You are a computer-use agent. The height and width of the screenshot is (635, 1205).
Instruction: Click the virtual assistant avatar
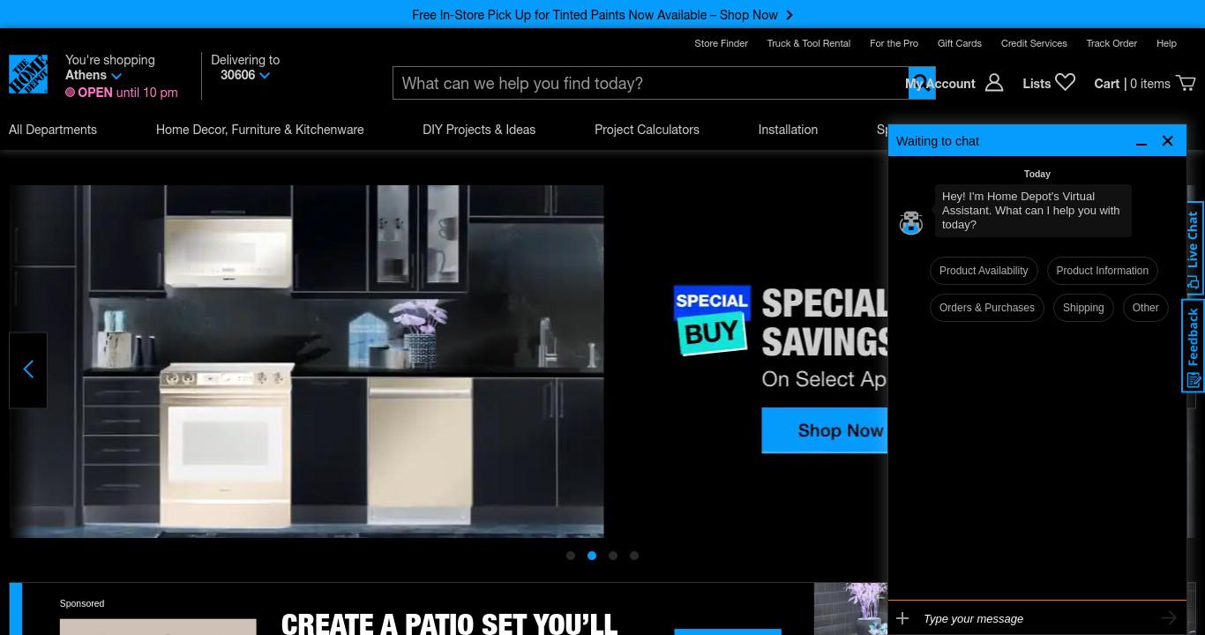[x=911, y=222]
